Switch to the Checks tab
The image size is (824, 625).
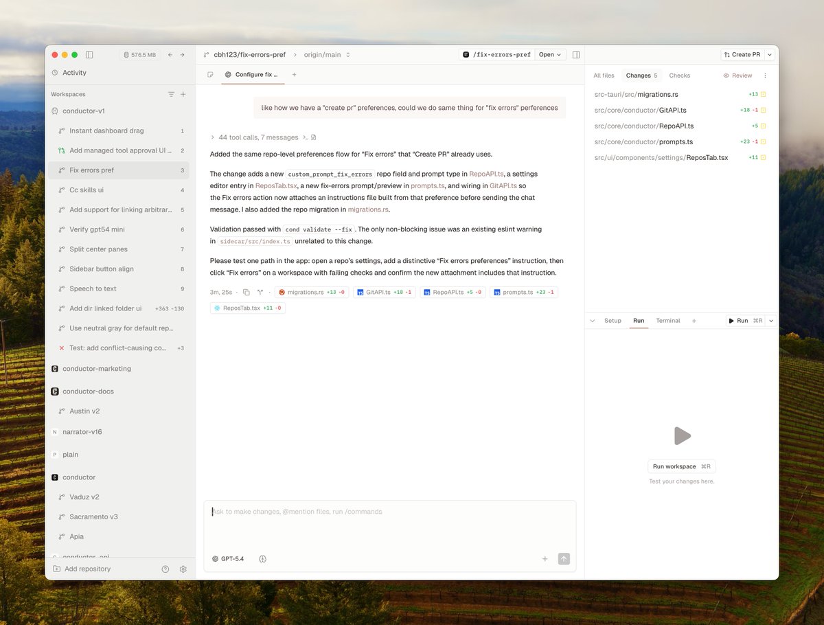(680, 76)
